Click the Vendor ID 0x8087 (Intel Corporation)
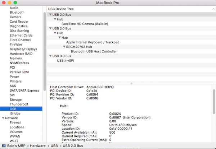This screenshot has height=149, width=216. [130, 117]
